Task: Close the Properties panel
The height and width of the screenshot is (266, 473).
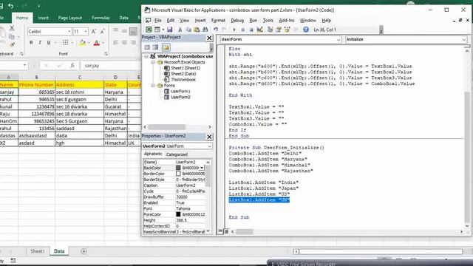Action: [x=209, y=137]
